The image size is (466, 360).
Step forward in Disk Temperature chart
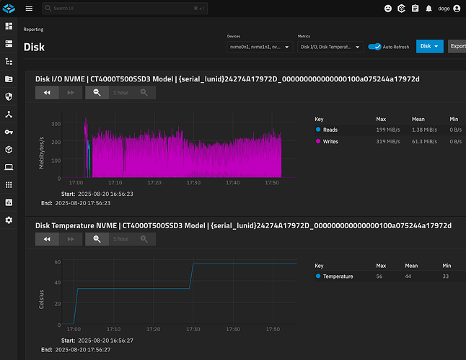click(x=71, y=239)
